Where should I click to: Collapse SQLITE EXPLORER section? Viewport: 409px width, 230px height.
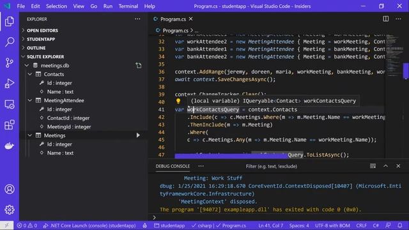click(43, 57)
